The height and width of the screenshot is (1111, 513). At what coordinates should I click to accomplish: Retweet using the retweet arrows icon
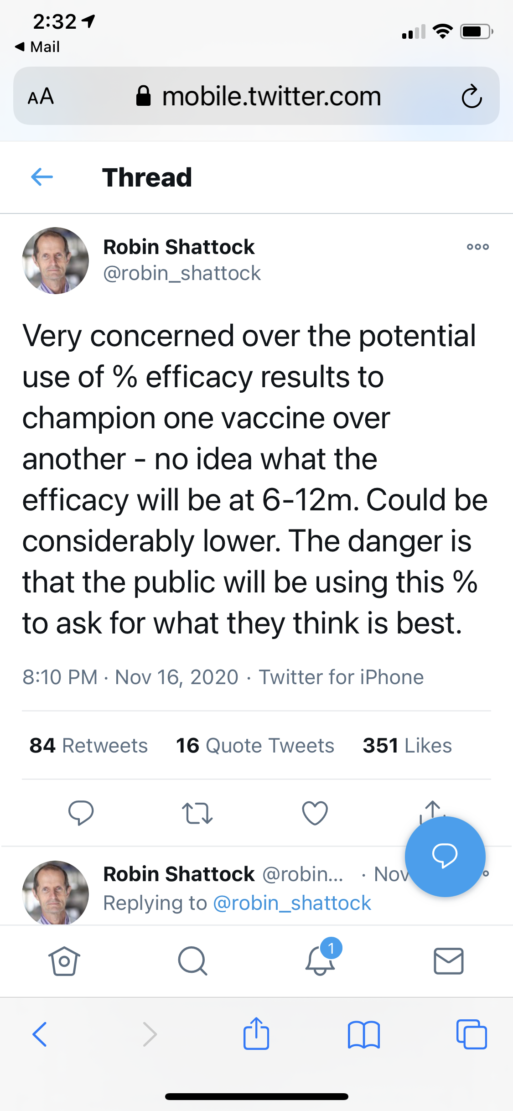pos(197,813)
